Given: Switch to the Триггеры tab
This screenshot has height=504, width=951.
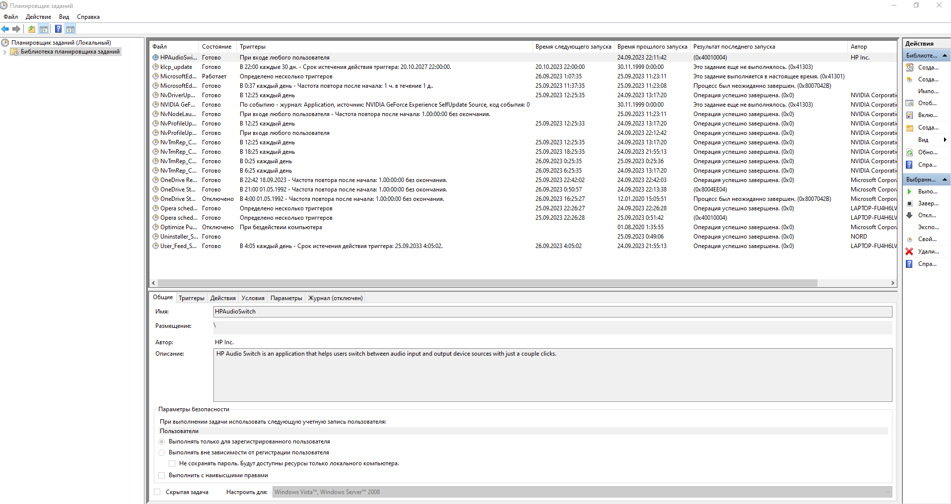Looking at the screenshot, I should pyautogui.click(x=192, y=298).
